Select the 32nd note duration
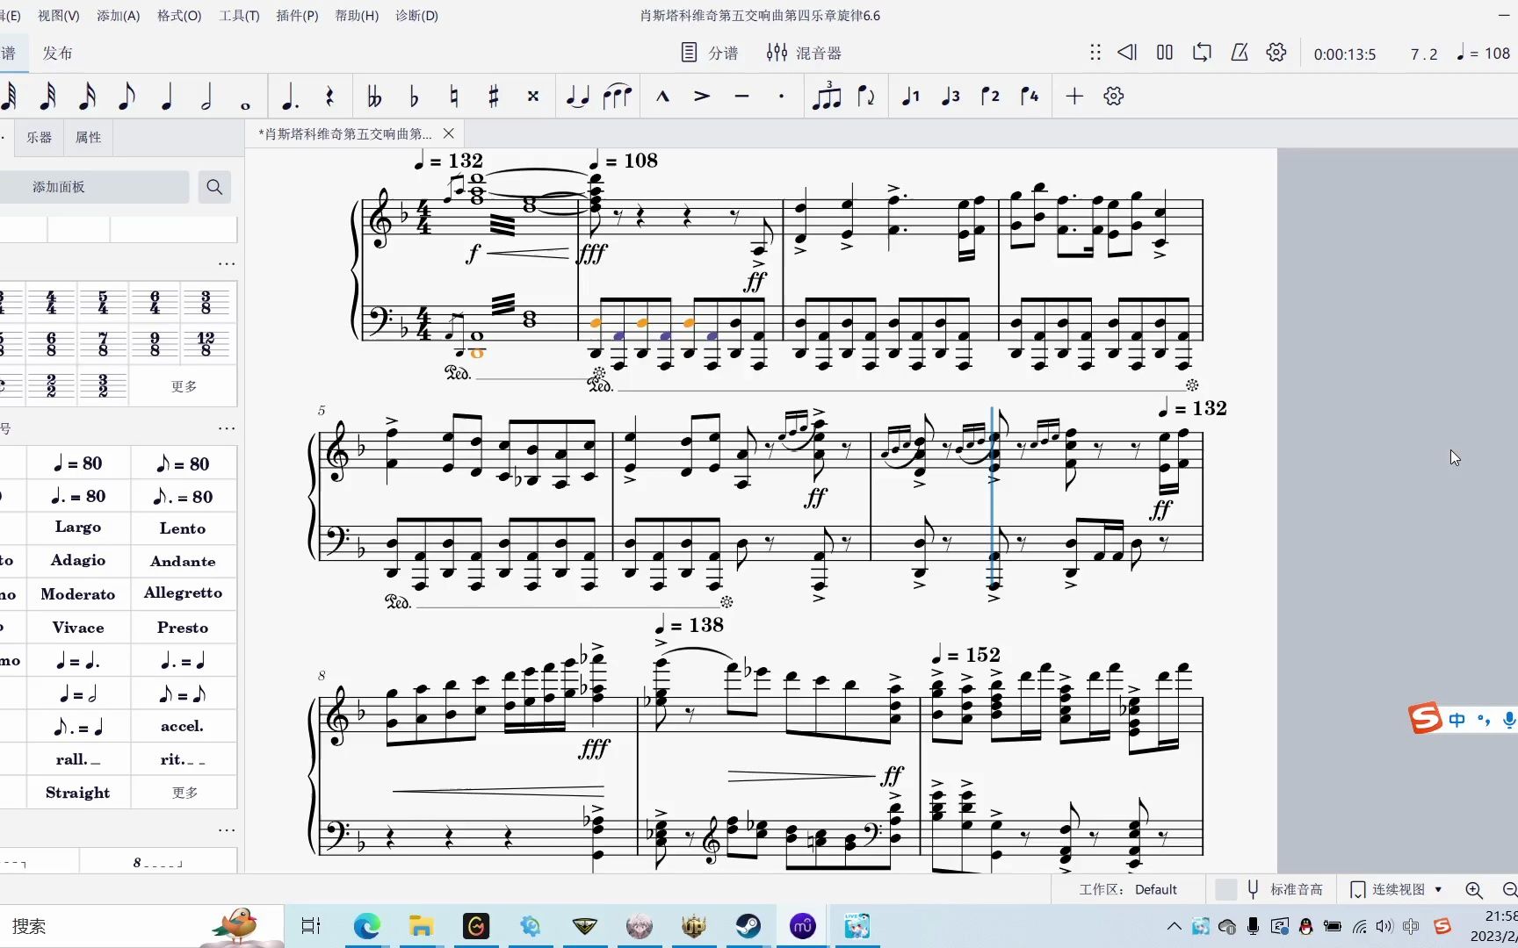 point(48,97)
